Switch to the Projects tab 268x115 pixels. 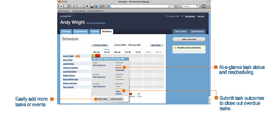point(95,31)
